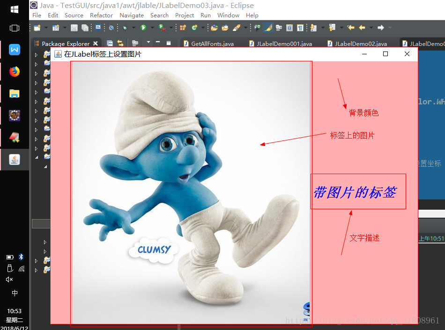The height and width of the screenshot is (330, 445).
Task: Open Firefox from the taskbar
Action: coord(15,72)
